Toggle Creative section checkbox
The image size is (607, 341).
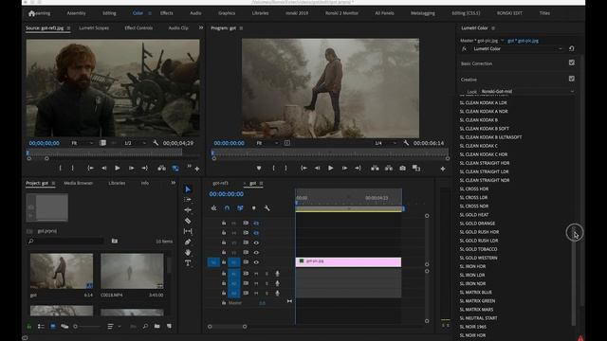[572, 79]
